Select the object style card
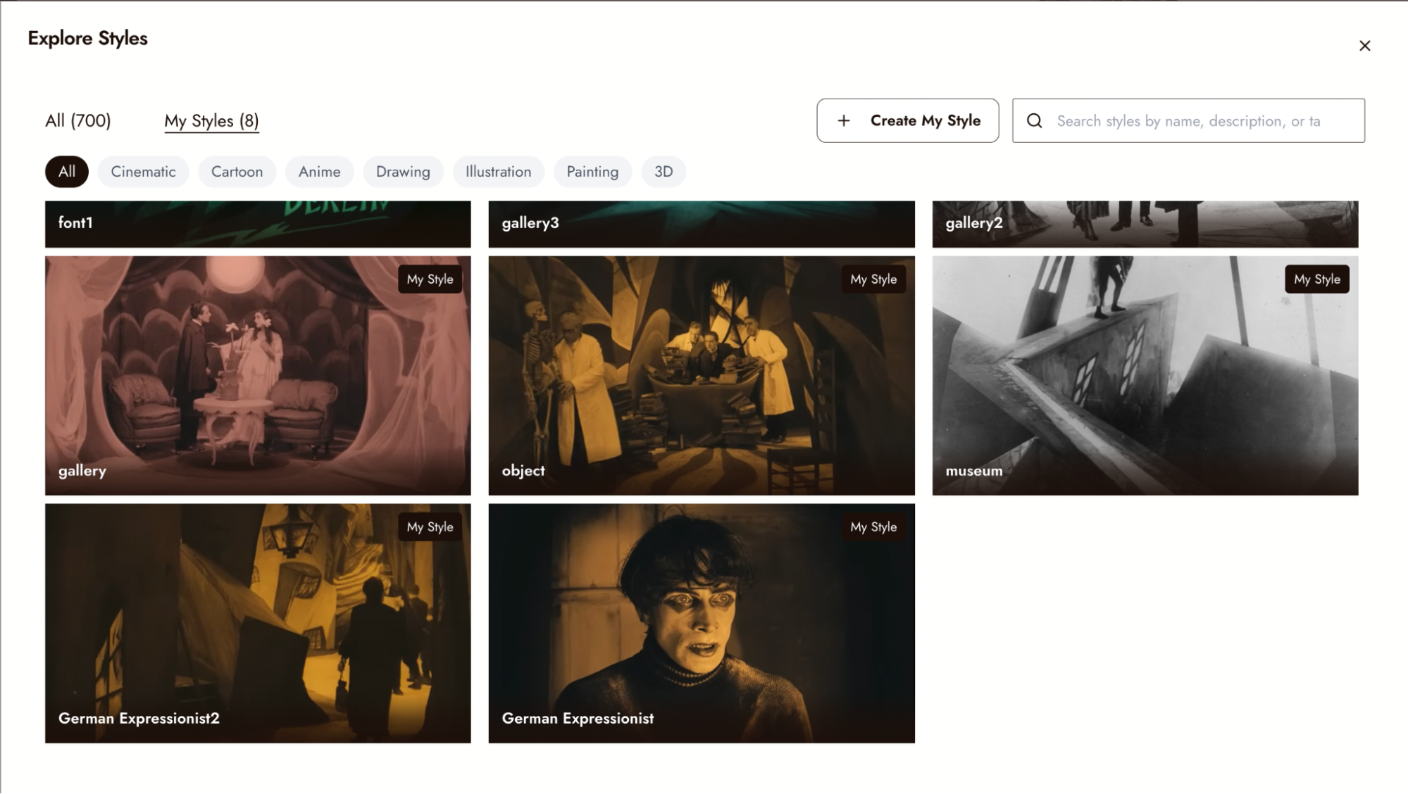 [702, 375]
